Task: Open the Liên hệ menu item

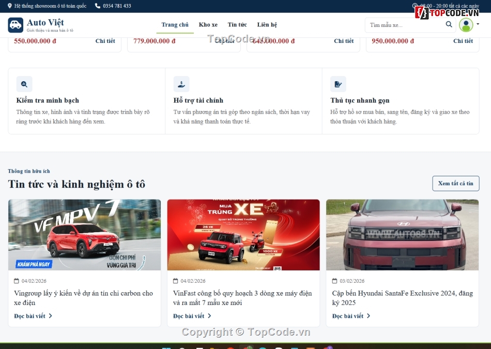Action: pos(267,25)
